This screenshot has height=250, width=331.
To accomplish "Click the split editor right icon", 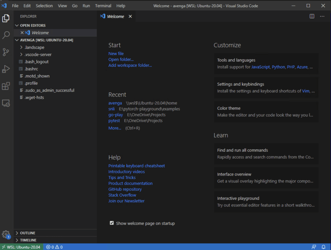I will (312, 16).
